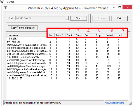Open the www.appnor.com link
Viewport: 134px width, 106px height.
click(114, 103)
